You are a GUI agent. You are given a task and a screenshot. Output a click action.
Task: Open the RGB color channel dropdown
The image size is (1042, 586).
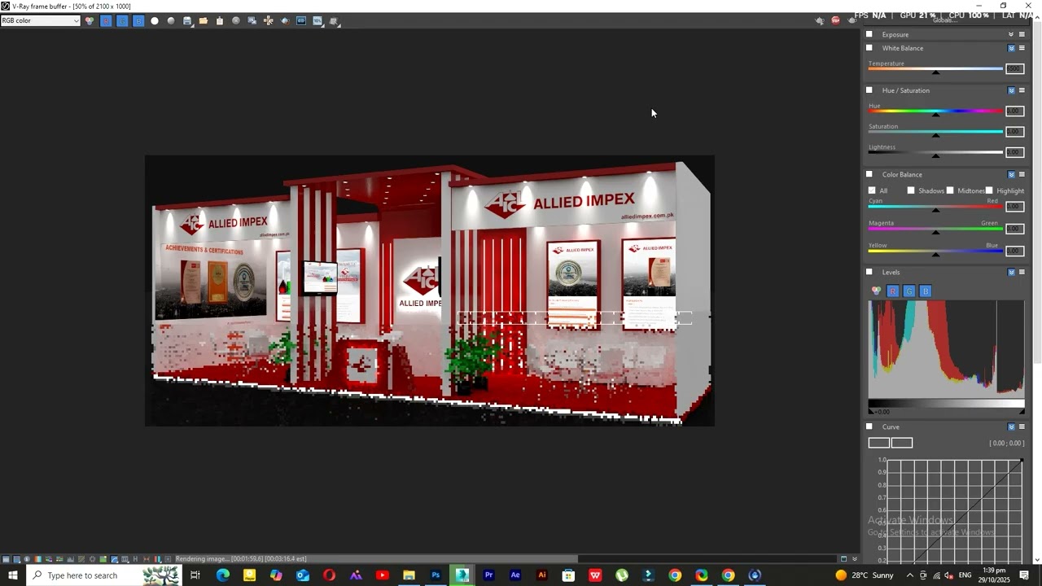click(x=40, y=20)
